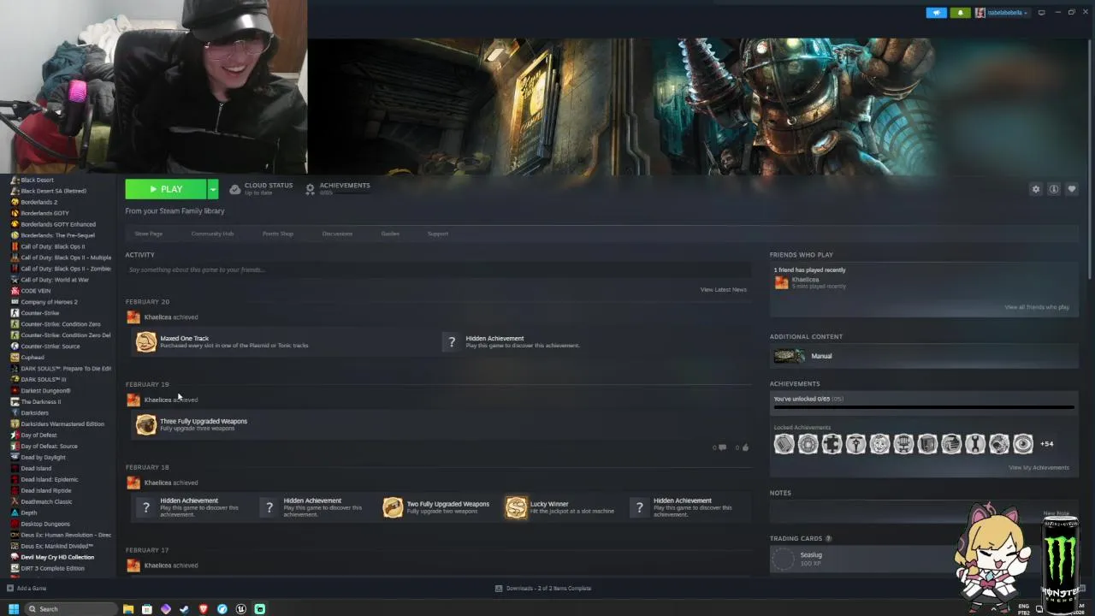The width and height of the screenshot is (1095, 616).
Task: Open Brave browser from the taskbar
Action: (204, 609)
